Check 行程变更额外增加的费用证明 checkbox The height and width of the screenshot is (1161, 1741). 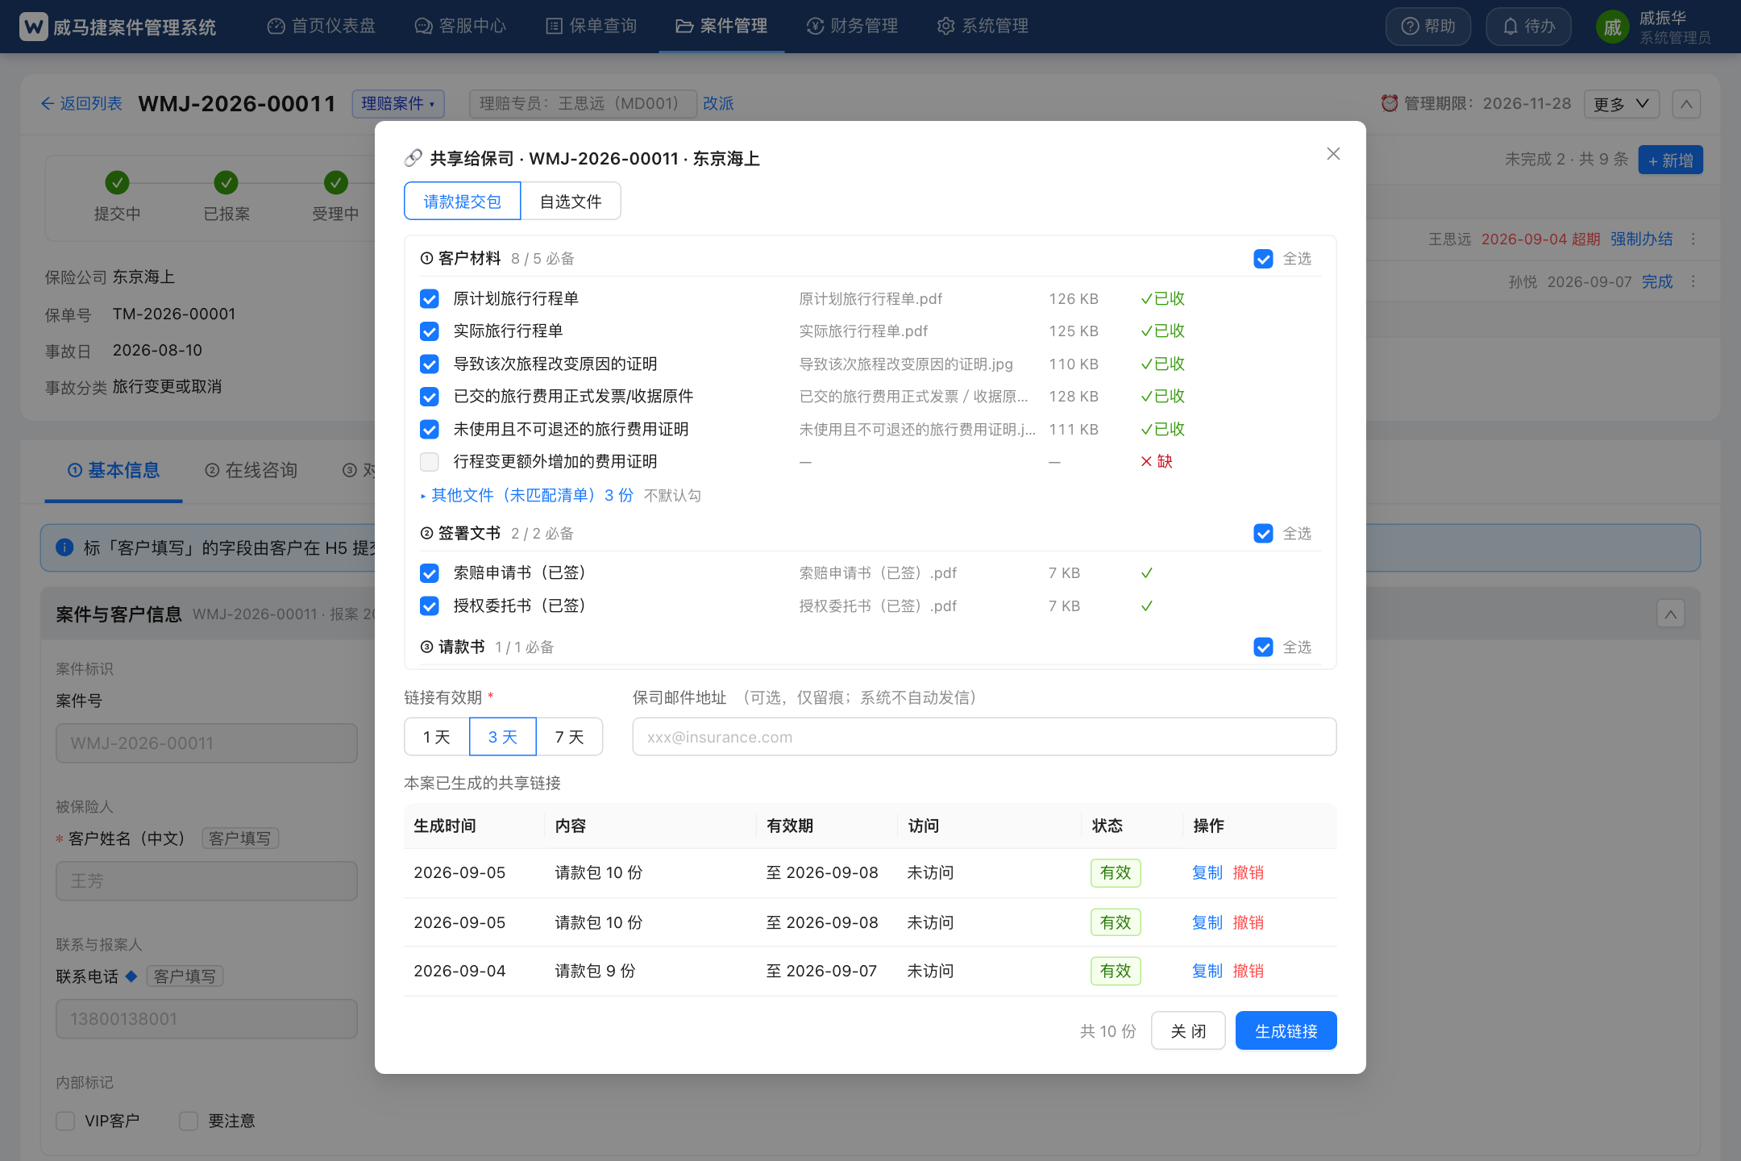tap(430, 462)
